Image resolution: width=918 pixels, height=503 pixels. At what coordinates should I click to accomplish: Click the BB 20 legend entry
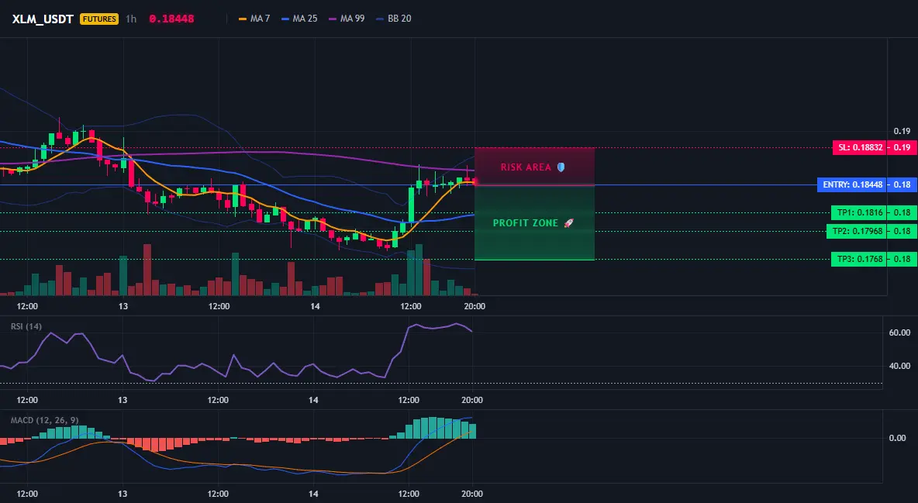pos(394,19)
